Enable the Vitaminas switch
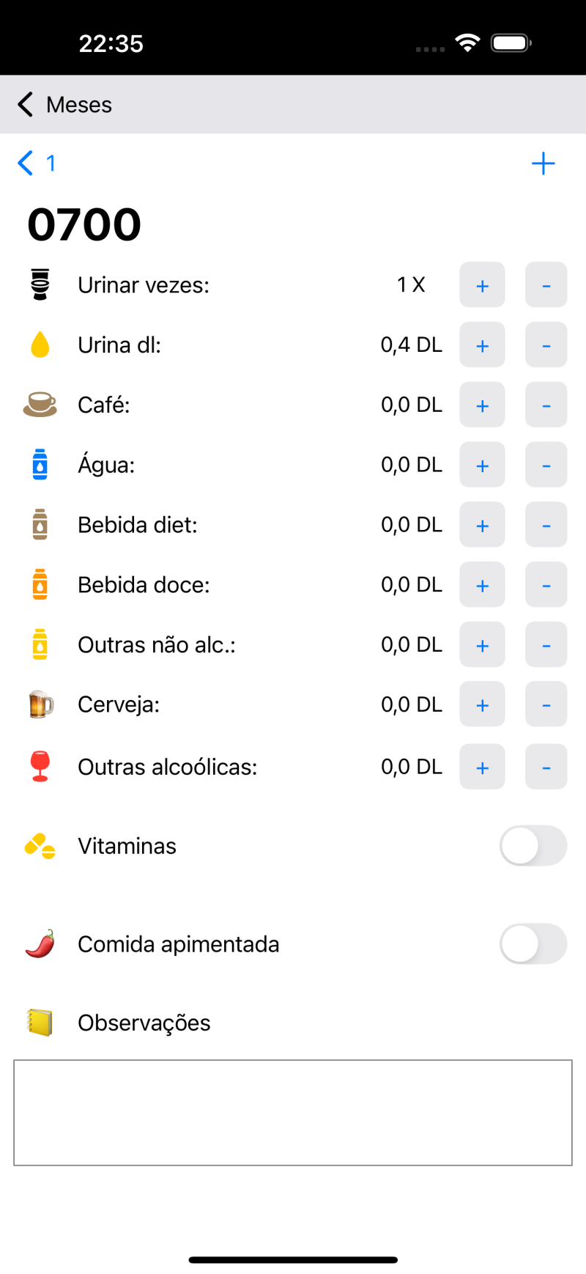586x1274 pixels. pos(533,846)
